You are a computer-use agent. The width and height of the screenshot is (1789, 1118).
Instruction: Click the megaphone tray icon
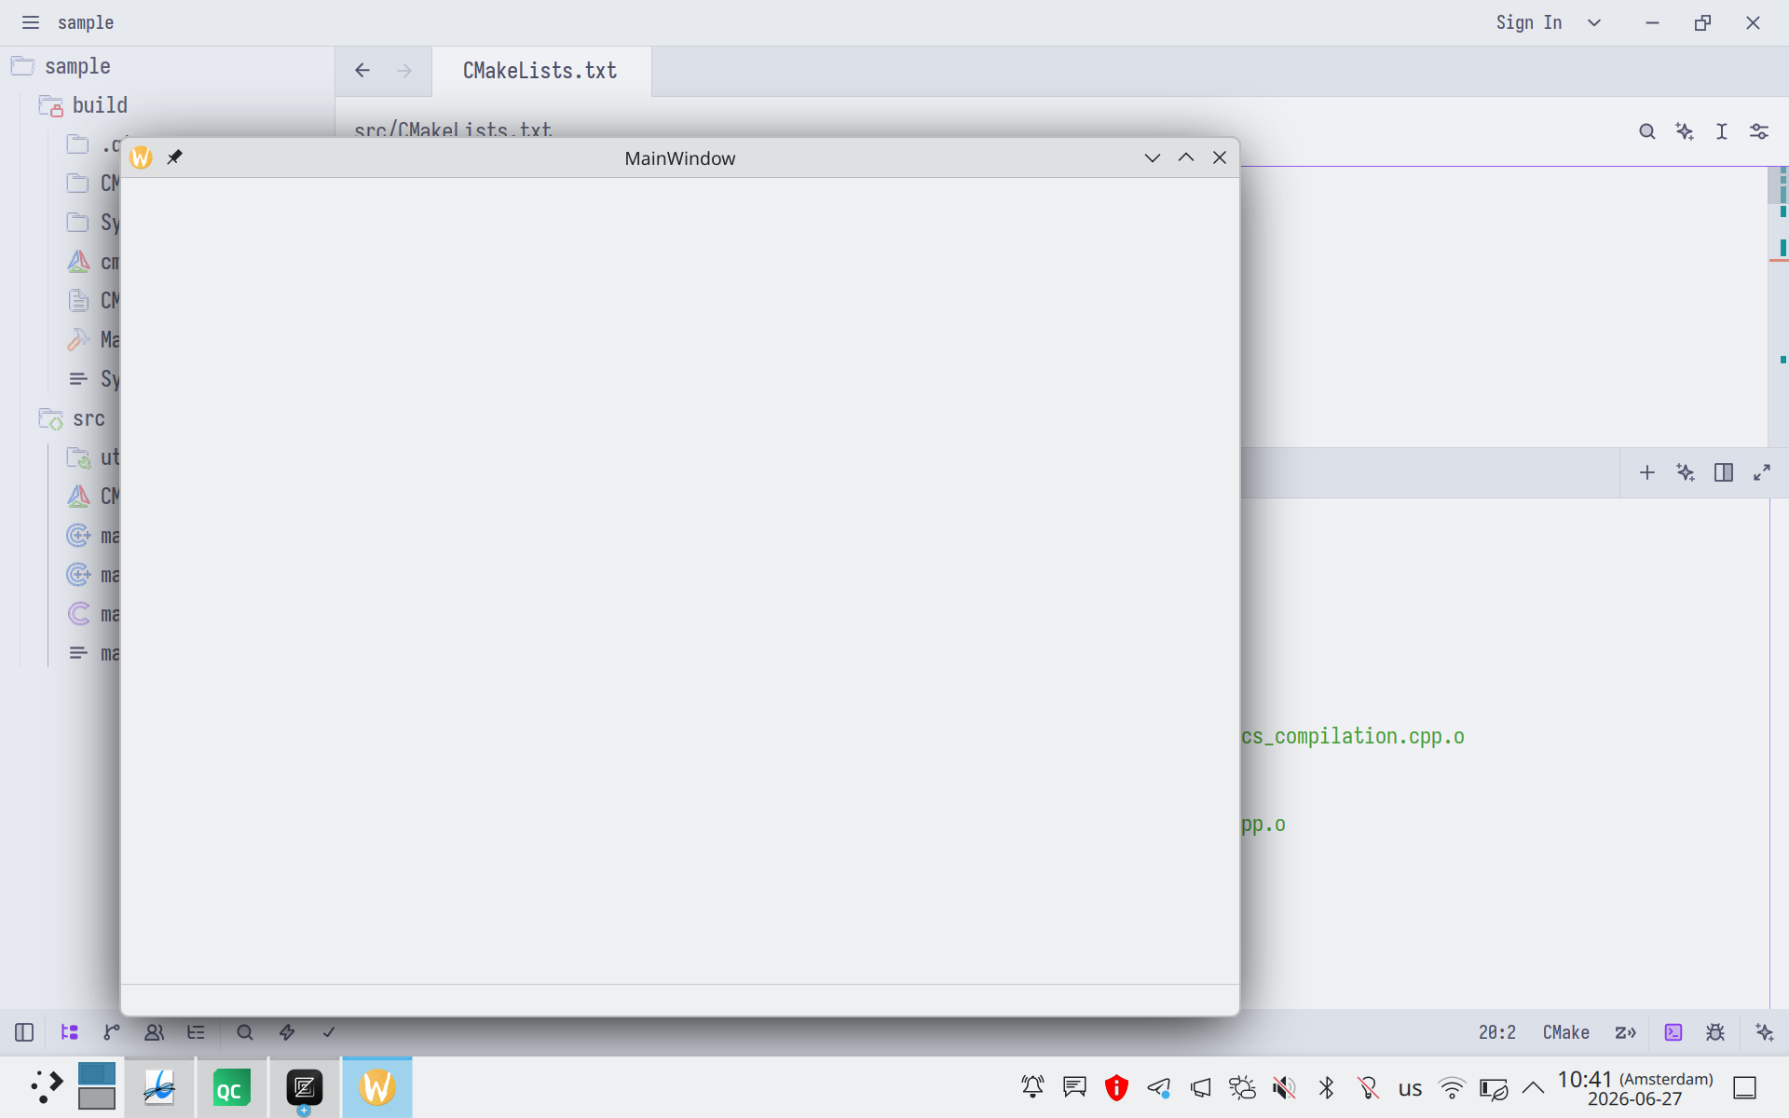click(1200, 1087)
